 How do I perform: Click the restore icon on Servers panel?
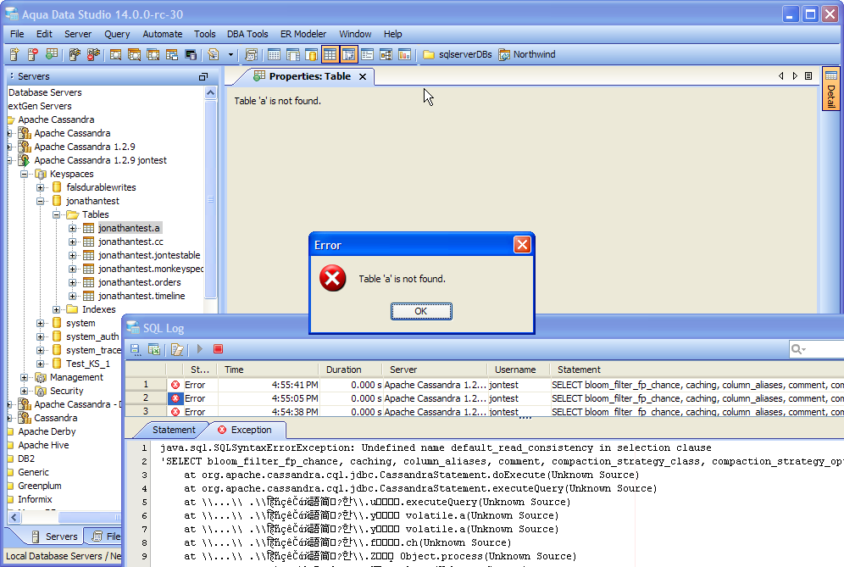203,76
